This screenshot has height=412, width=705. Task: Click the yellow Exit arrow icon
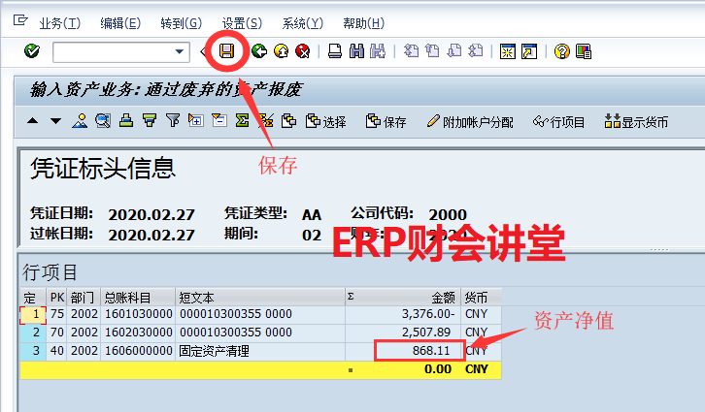click(x=281, y=51)
